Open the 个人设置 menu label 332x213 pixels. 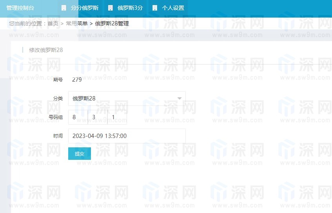click(173, 8)
